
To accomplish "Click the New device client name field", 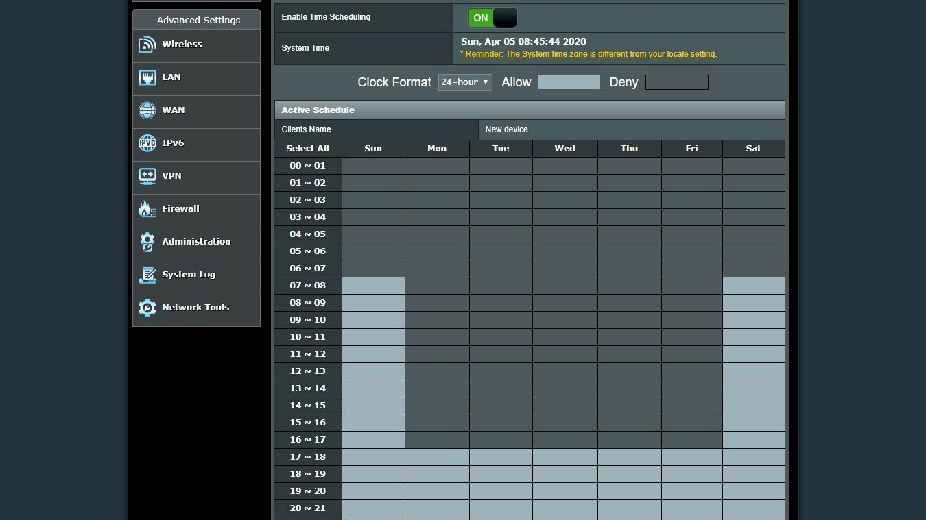I will point(631,129).
